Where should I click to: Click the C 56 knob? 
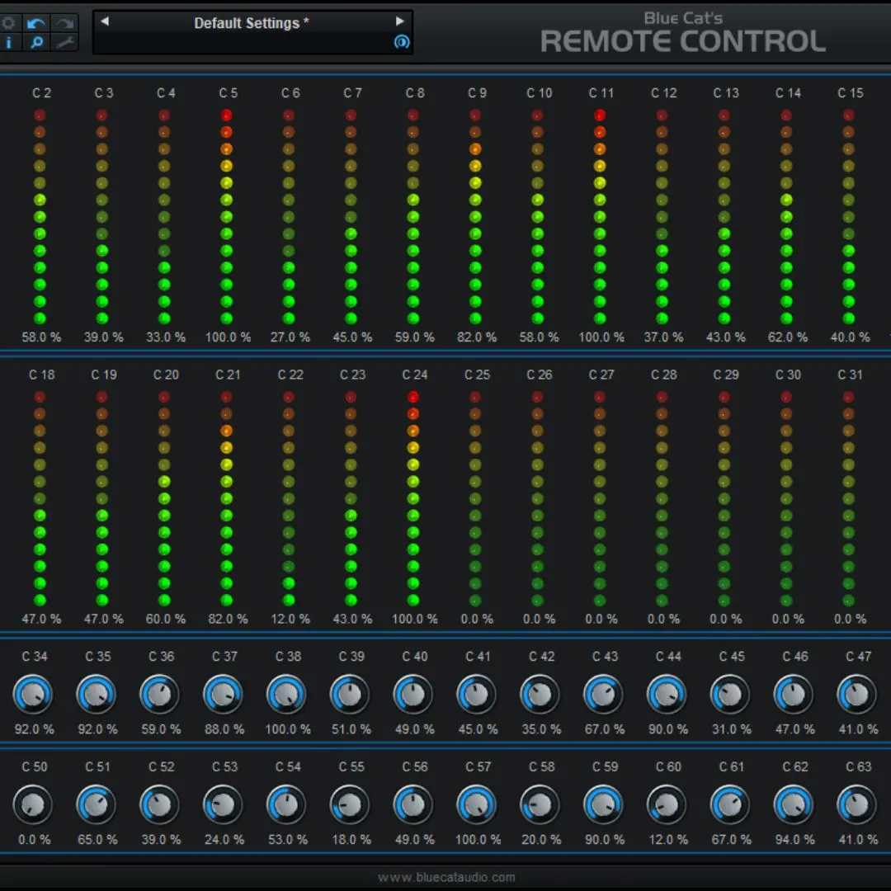[x=413, y=804]
